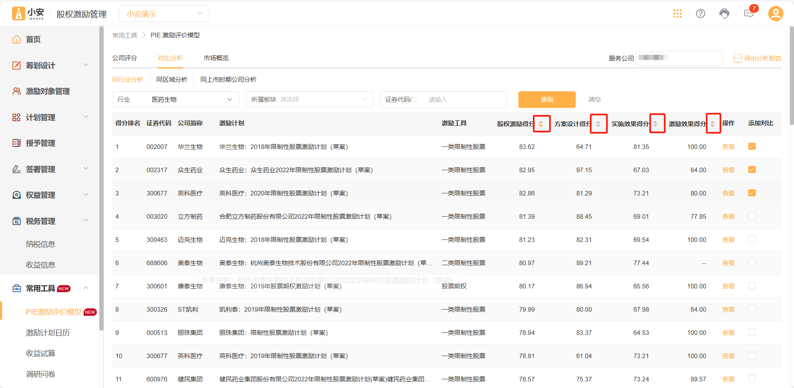Expand the 筹划设计 menu chevron
The height and width of the screenshot is (388, 794).
pos(86,65)
